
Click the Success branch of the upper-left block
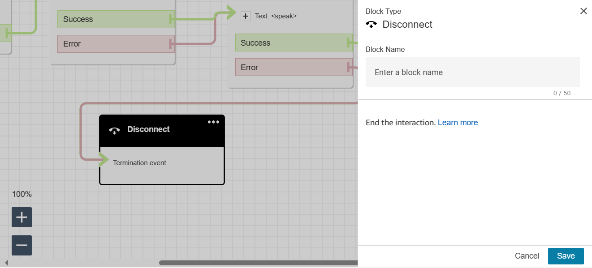point(116,19)
